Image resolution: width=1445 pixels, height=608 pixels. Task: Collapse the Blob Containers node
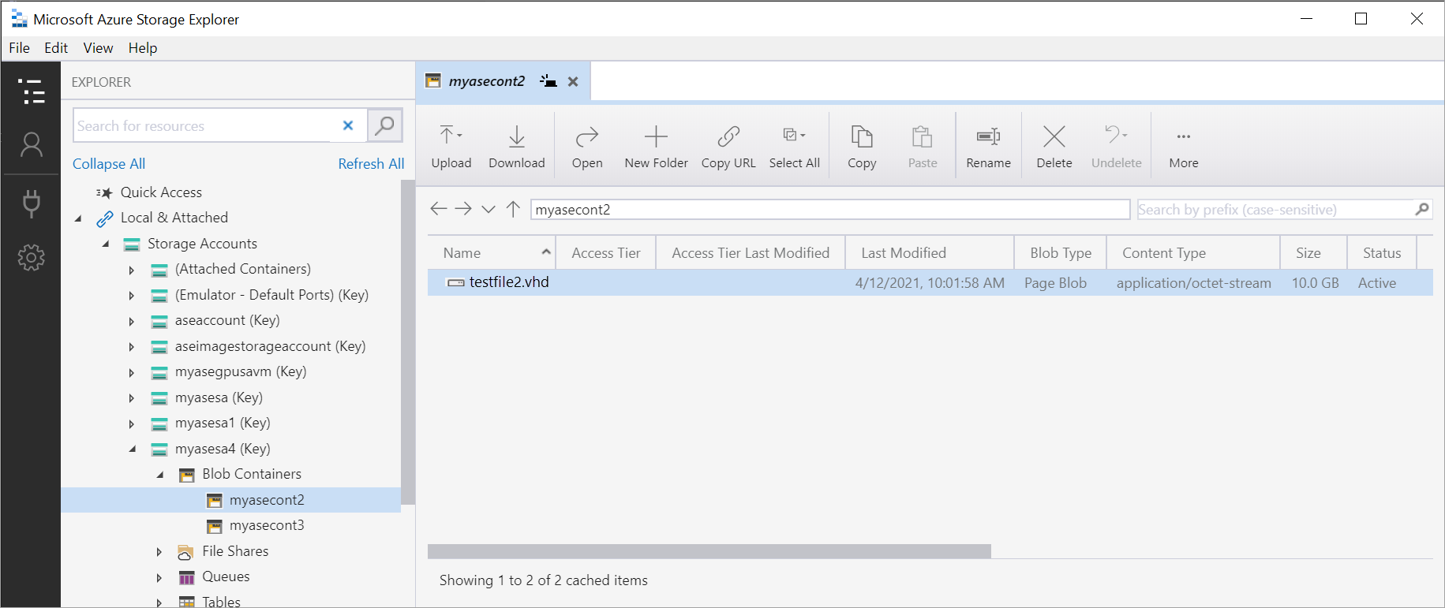click(160, 475)
